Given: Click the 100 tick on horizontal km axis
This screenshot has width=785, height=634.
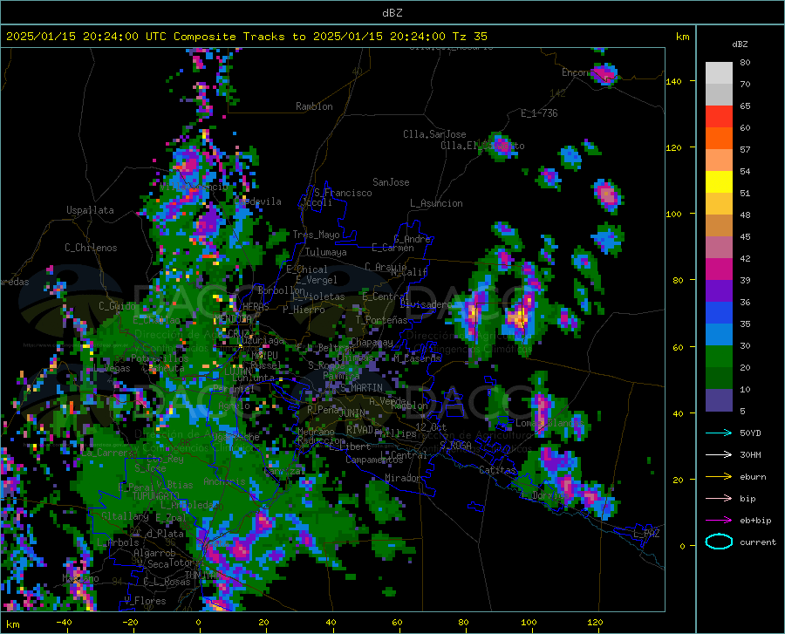Looking at the screenshot, I should (x=529, y=622).
